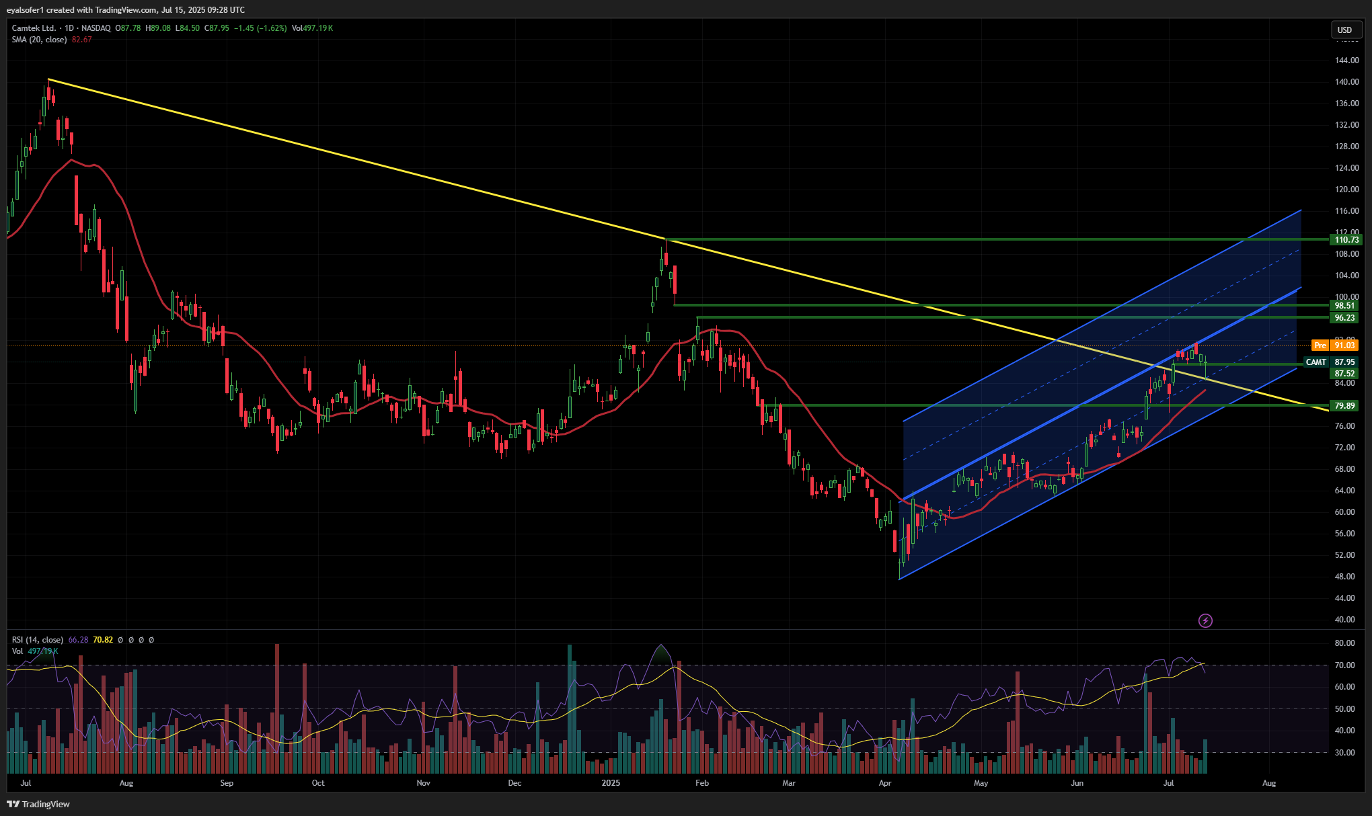Screen dimensions: 1372x816
Task: Click the CAMT ticker price tag
Action: [x=1316, y=362]
